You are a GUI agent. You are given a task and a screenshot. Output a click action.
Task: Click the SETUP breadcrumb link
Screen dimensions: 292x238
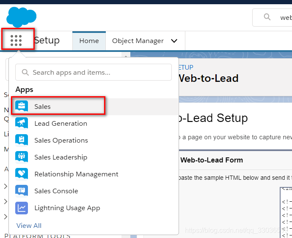[185, 67]
